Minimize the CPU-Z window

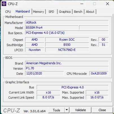[x=82, y=4]
